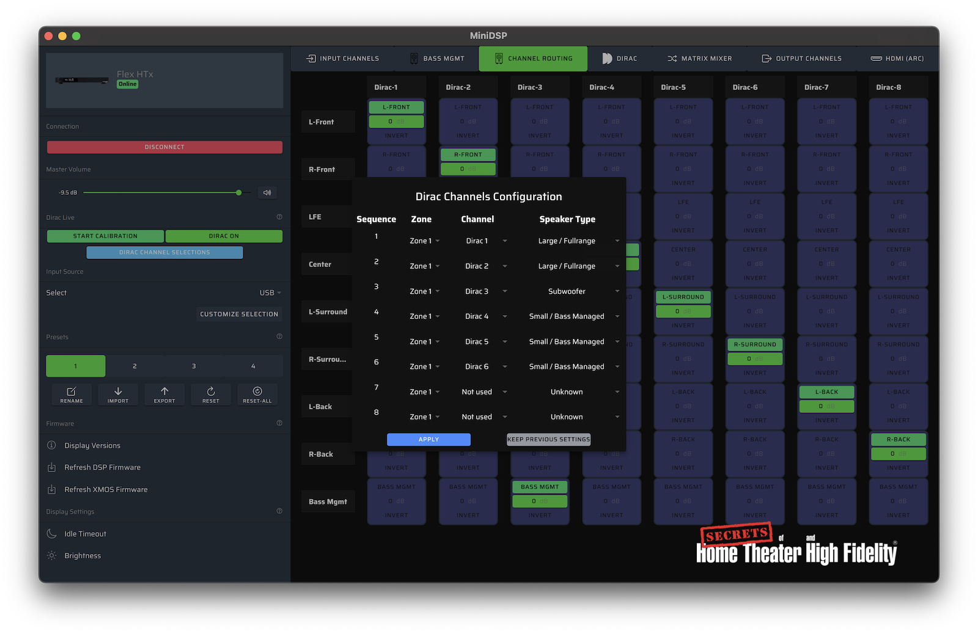
Task: Click the Display Versions info icon
Action: tap(52, 445)
